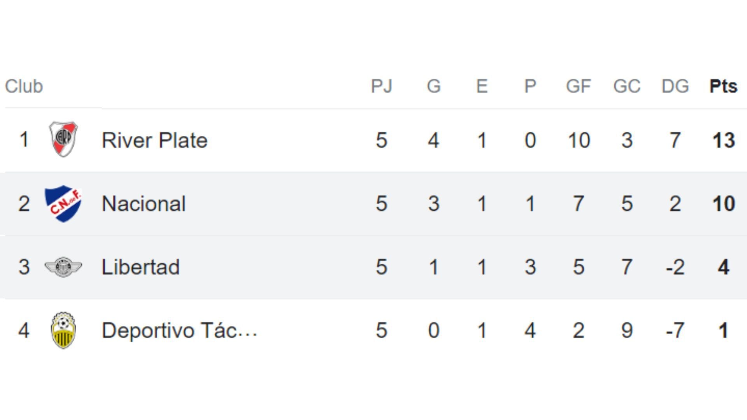Select the Libertad team name
The height and width of the screenshot is (420, 747).
click(x=140, y=267)
